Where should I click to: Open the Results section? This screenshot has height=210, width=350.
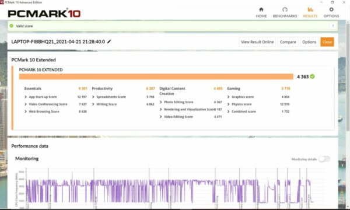pos(310,12)
